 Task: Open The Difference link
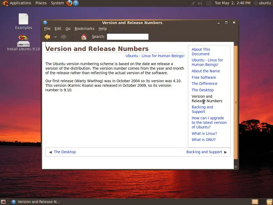(204, 84)
